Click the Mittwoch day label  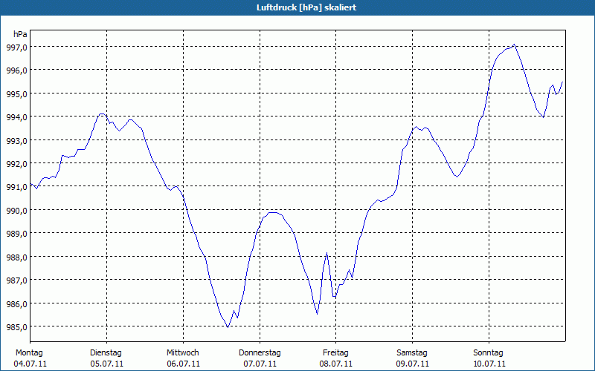pyautogui.click(x=183, y=353)
